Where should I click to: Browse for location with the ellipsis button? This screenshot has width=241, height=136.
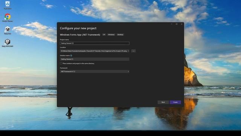[133, 51]
